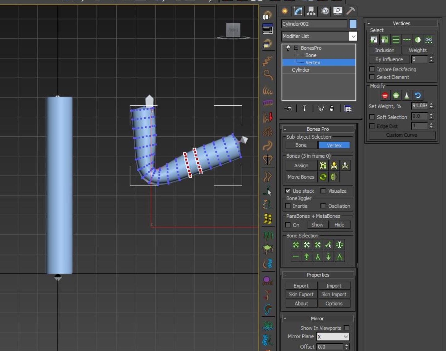Remove modifier with trash can icon
This screenshot has height=351, width=446.
pyautogui.click(x=332, y=108)
